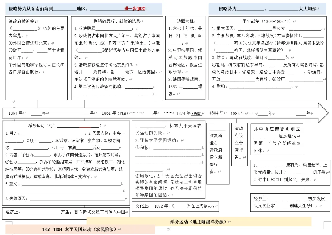Click the line 清政府被迫签订

[x=23, y=21]
